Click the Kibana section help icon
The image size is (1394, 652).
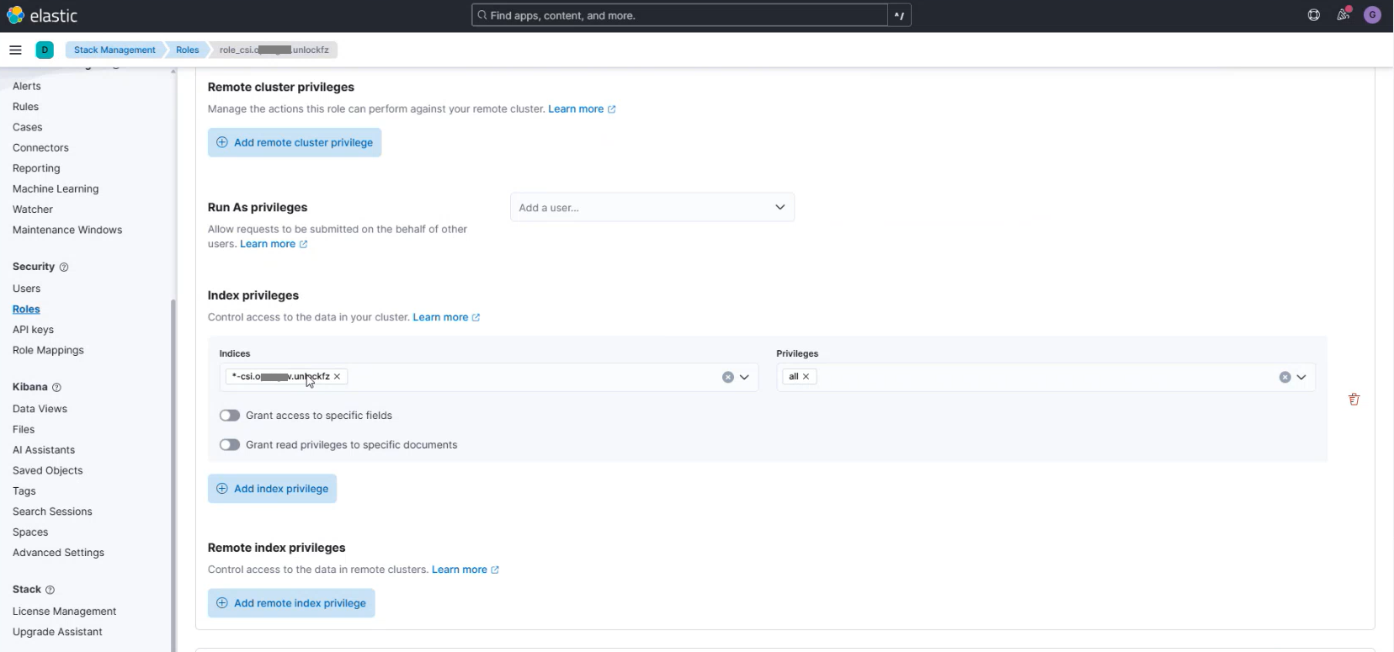tap(56, 387)
